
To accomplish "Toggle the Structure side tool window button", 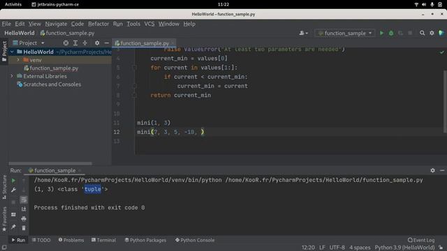I will (x=4, y=187).
